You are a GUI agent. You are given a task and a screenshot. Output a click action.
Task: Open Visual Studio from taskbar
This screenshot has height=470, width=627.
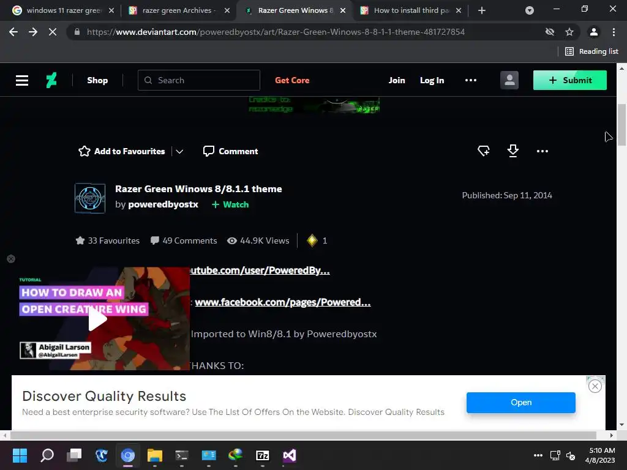click(290, 455)
